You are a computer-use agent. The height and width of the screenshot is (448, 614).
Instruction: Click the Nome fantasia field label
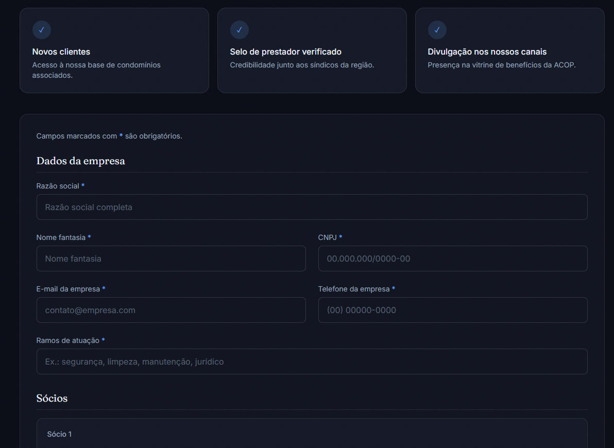coord(63,237)
